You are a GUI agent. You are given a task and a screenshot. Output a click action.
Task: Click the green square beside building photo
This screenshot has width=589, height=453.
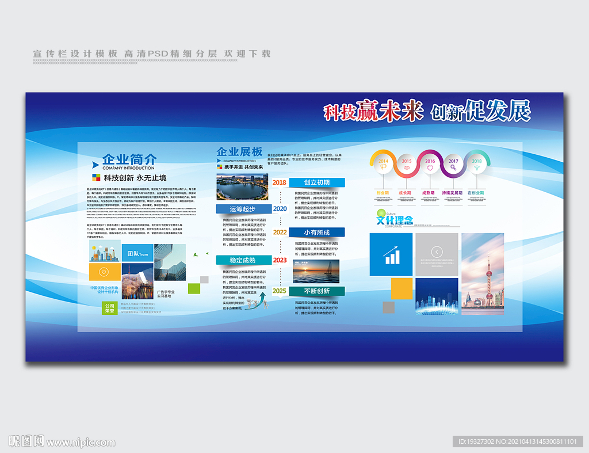(x=194, y=289)
